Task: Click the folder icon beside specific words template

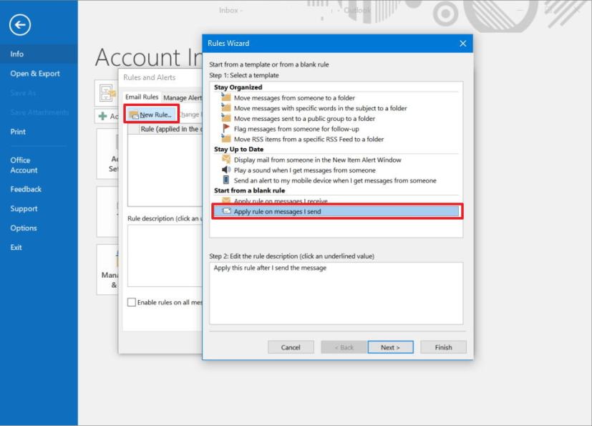Action: click(225, 107)
